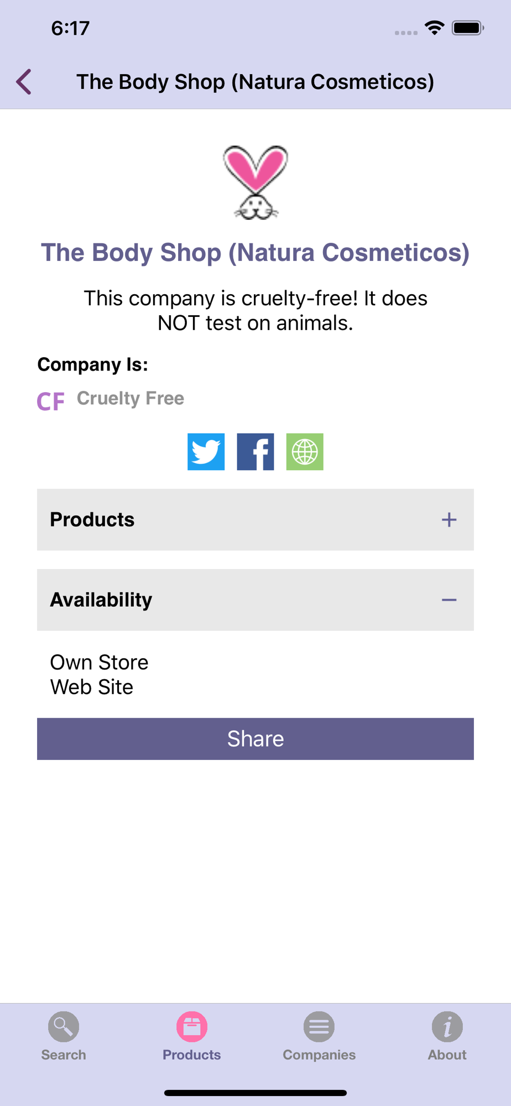This screenshot has height=1106, width=511.
Task: Tap the pink Products box icon
Action: coord(192,1027)
